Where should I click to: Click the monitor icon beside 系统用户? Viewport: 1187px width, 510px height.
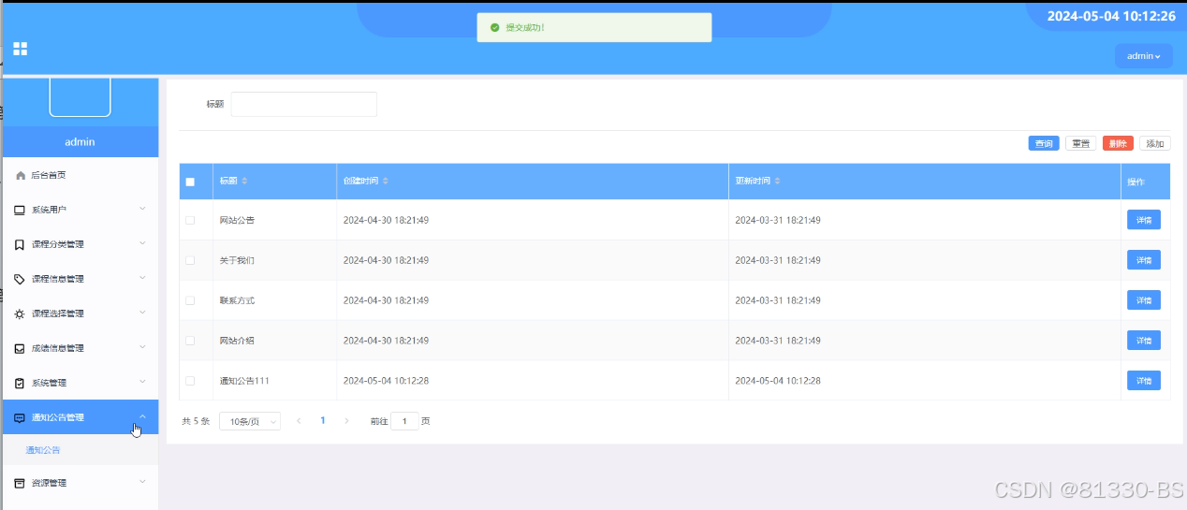[x=20, y=210]
